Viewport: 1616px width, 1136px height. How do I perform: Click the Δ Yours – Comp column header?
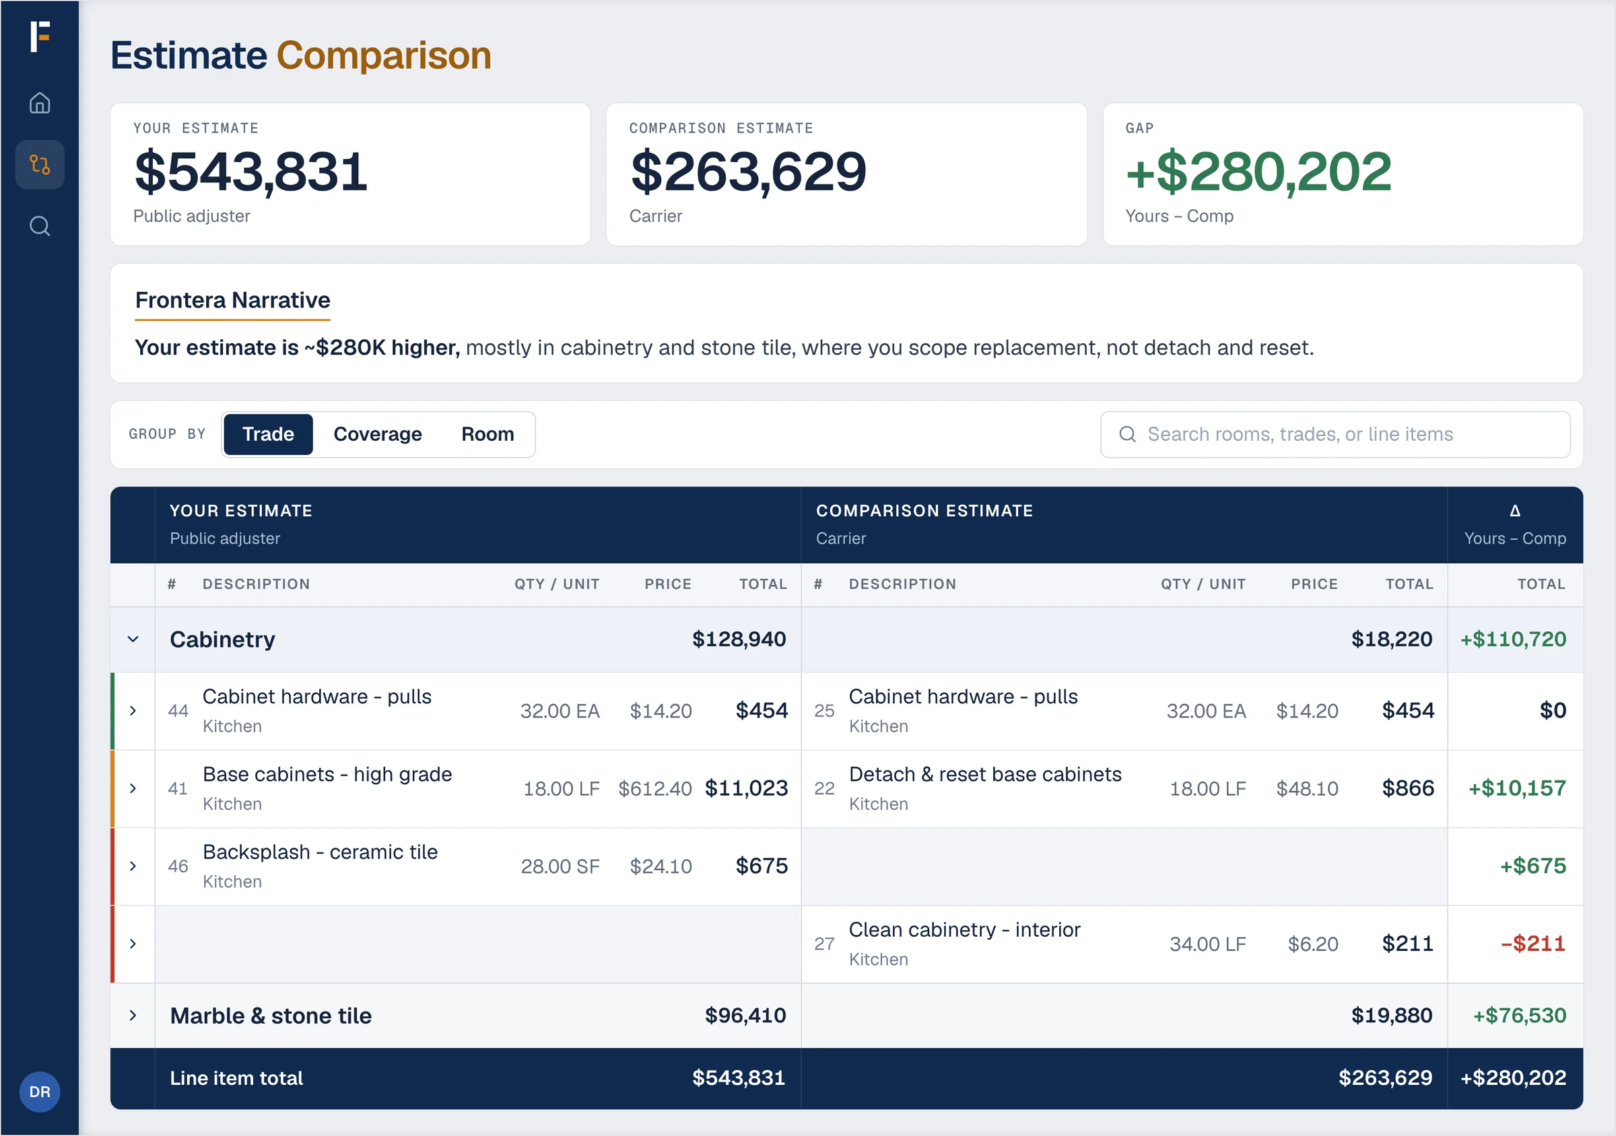pyautogui.click(x=1514, y=525)
